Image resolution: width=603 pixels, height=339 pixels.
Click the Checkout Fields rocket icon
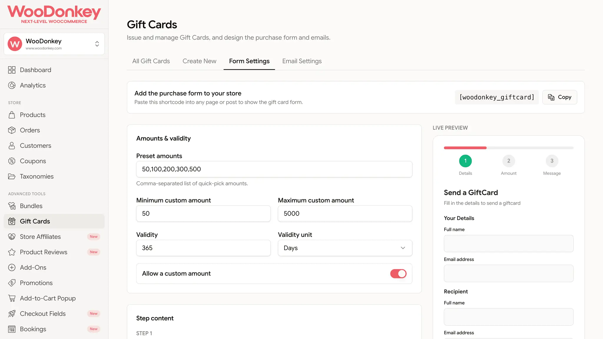[12, 314]
